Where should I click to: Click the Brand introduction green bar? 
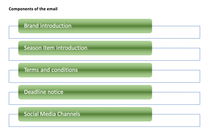85,26
